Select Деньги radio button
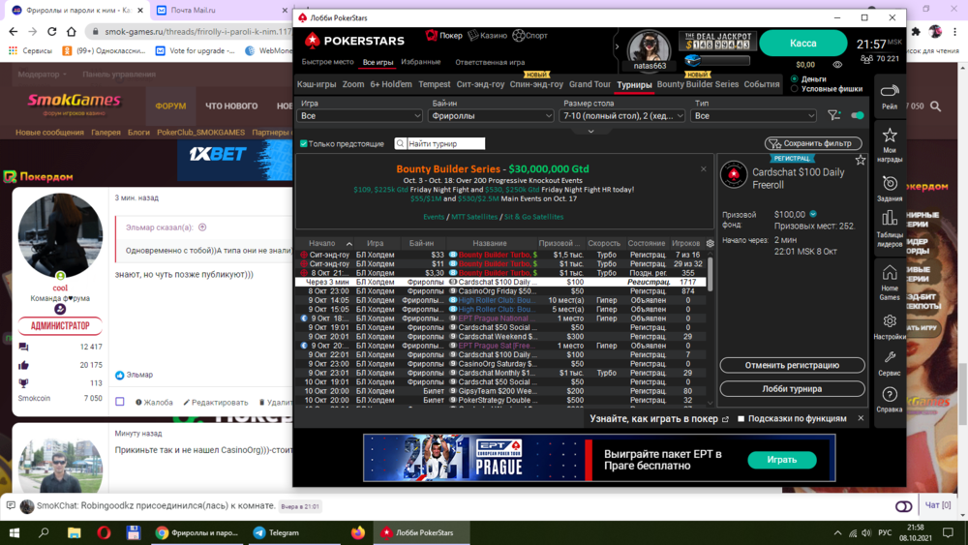Viewport: 968px width, 545px height. click(x=795, y=79)
